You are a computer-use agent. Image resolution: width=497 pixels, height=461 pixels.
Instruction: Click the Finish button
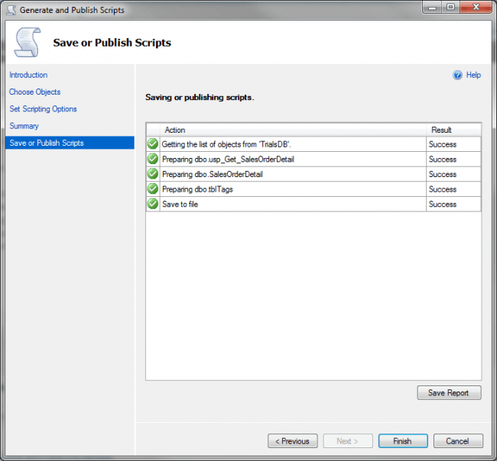[x=402, y=441]
